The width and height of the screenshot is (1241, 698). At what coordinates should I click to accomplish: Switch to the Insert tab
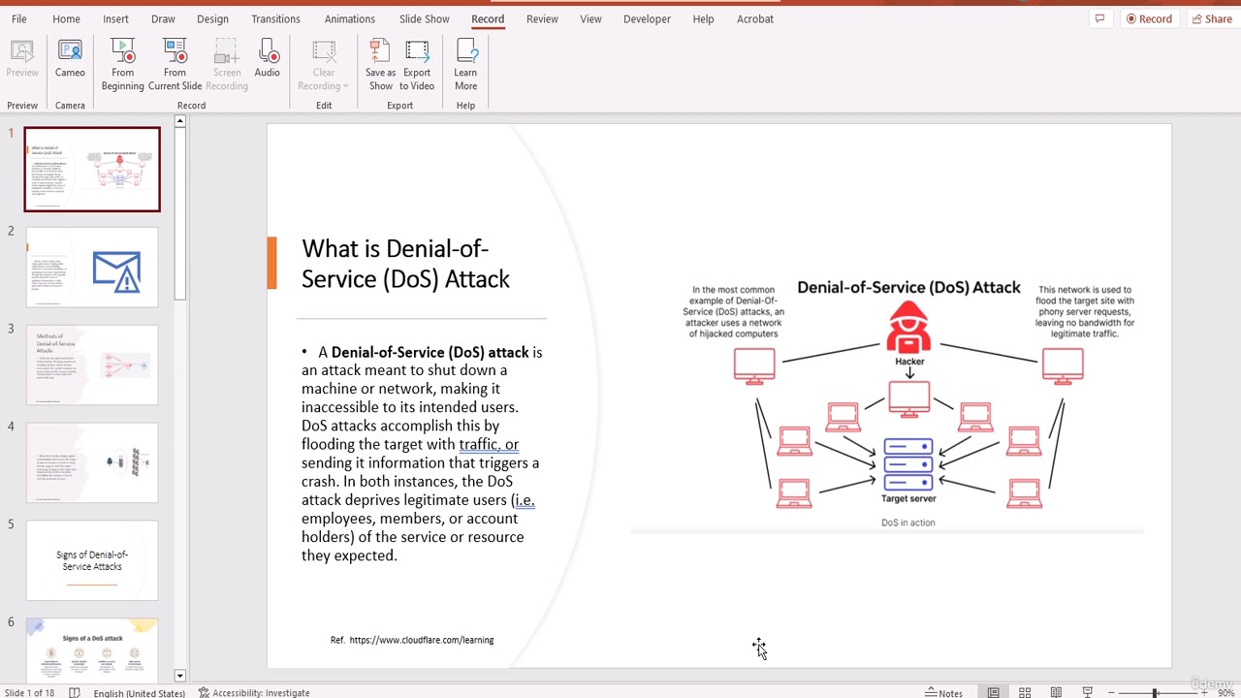115,18
